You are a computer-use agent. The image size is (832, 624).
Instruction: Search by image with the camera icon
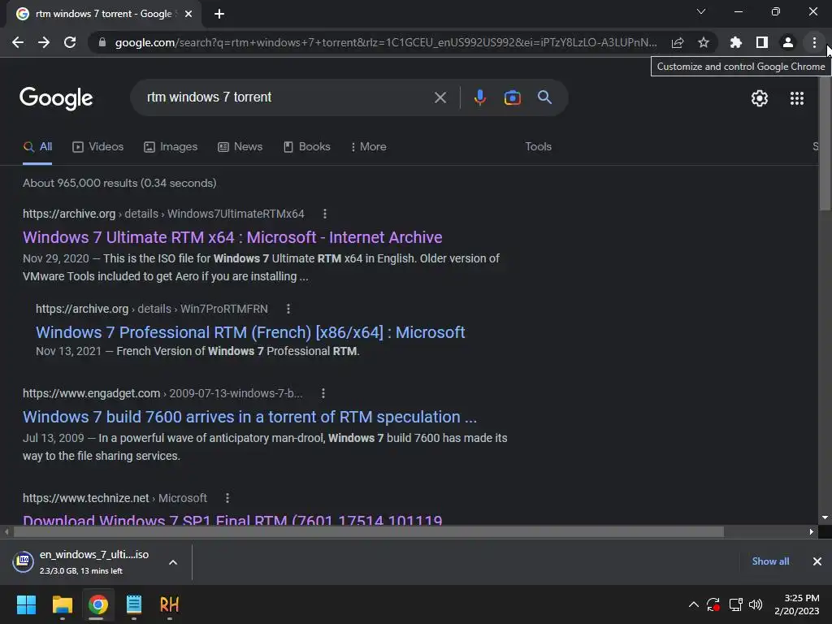pyautogui.click(x=512, y=97)
